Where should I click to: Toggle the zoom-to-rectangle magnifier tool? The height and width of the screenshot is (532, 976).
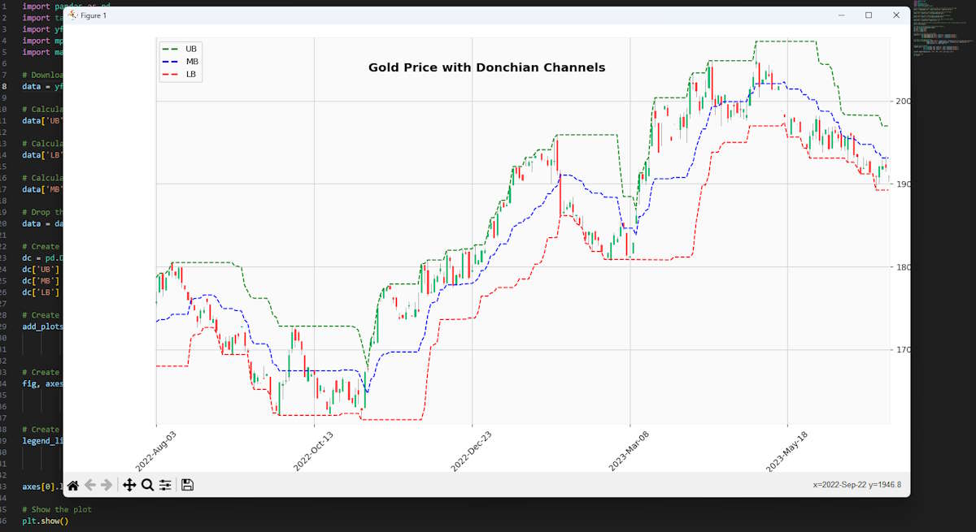point(147,485)
